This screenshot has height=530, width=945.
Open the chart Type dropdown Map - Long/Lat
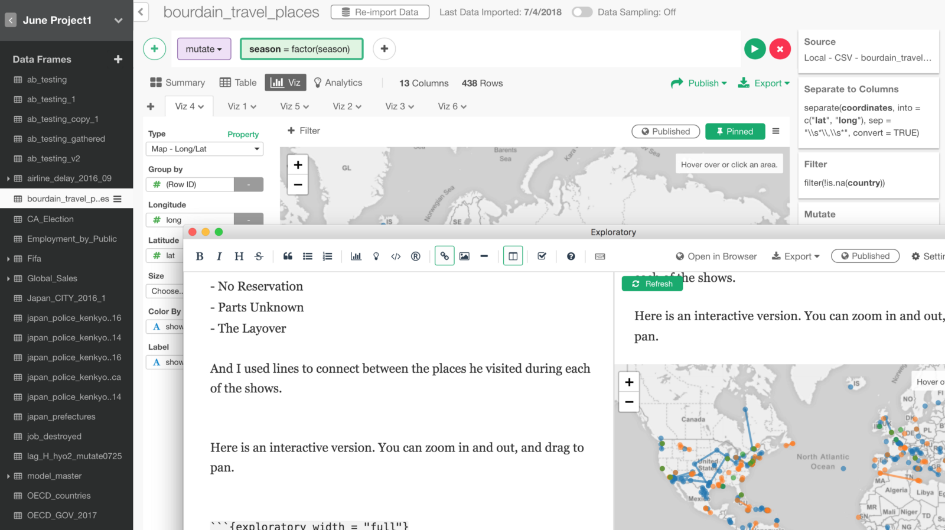[204, 149]
